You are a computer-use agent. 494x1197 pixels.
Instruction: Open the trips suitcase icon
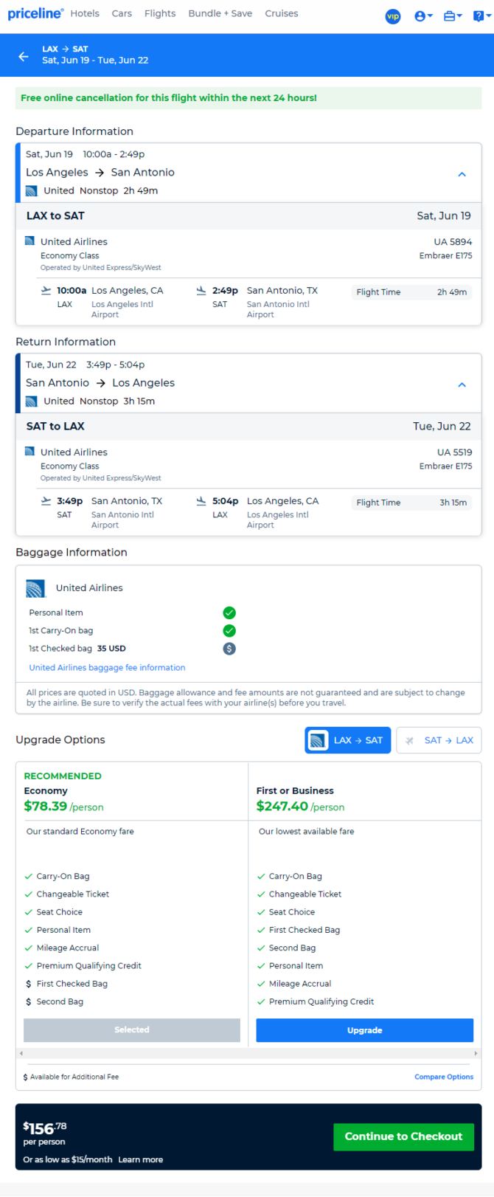pos(453,16)
